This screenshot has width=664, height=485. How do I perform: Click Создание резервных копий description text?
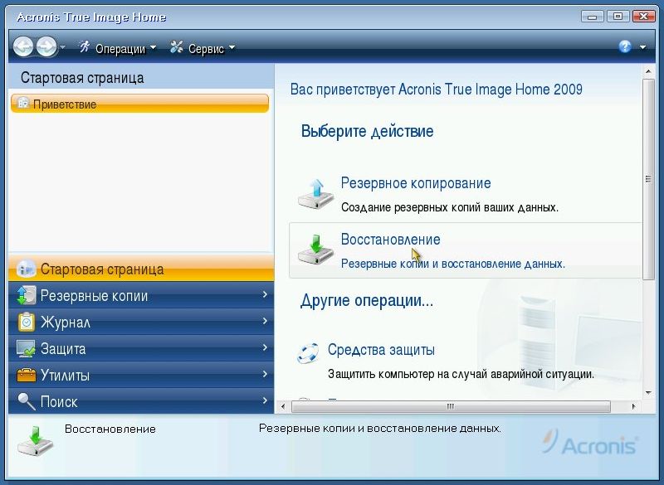pos(450,207)
